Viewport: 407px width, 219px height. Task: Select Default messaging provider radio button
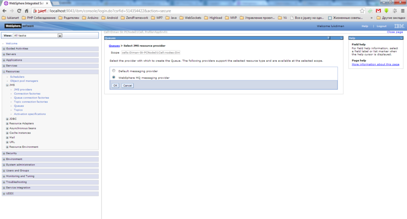[113, 71]
